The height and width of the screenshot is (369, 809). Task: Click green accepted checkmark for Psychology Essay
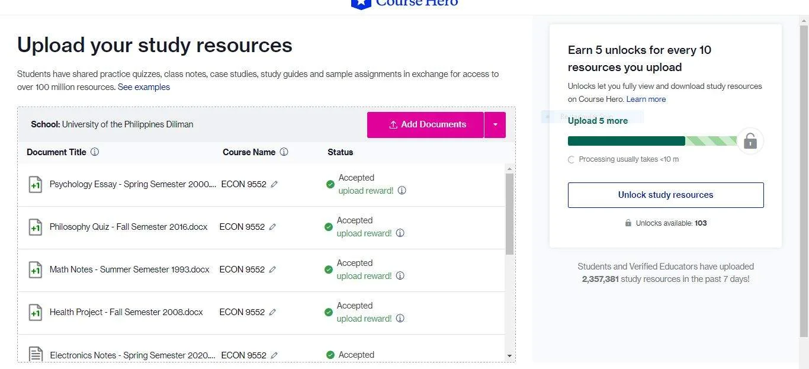point(330,184)
